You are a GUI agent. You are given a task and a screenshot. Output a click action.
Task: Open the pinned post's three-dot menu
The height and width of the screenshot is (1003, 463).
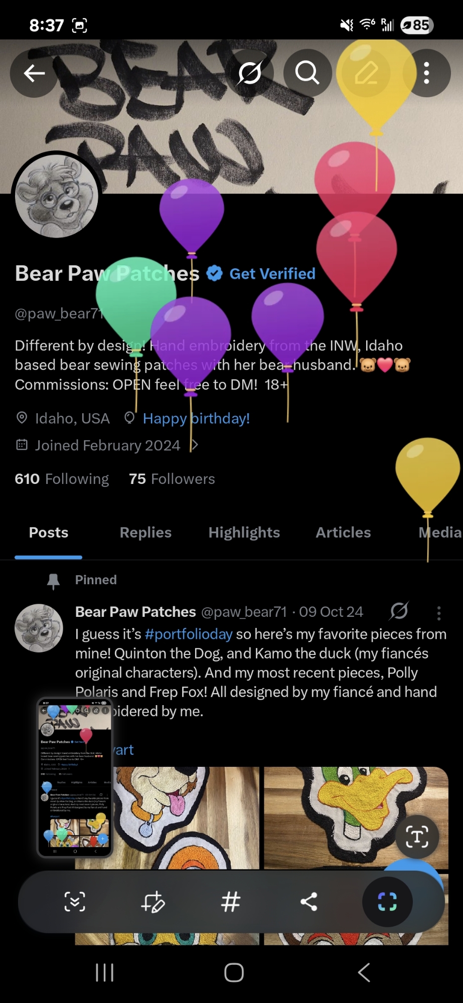439,613
